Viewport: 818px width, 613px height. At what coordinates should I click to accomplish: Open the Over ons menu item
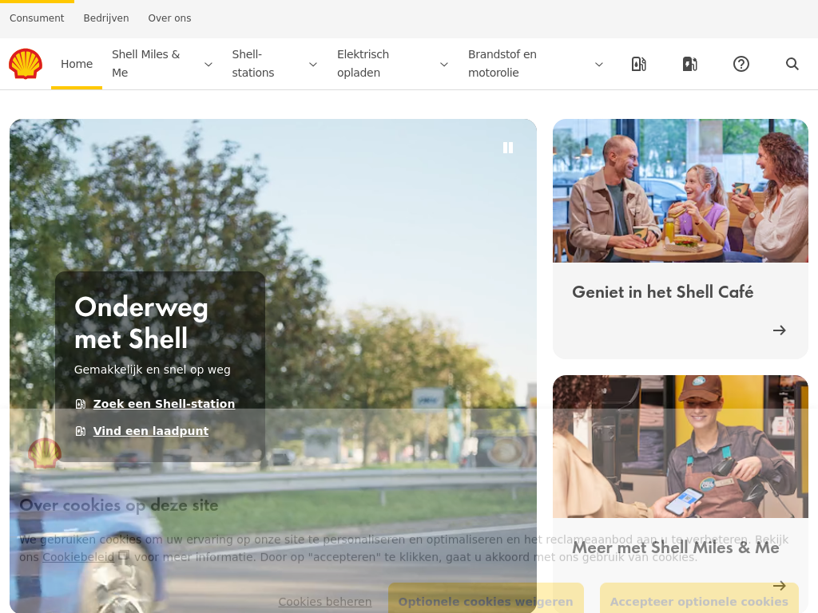pos(169,18)
